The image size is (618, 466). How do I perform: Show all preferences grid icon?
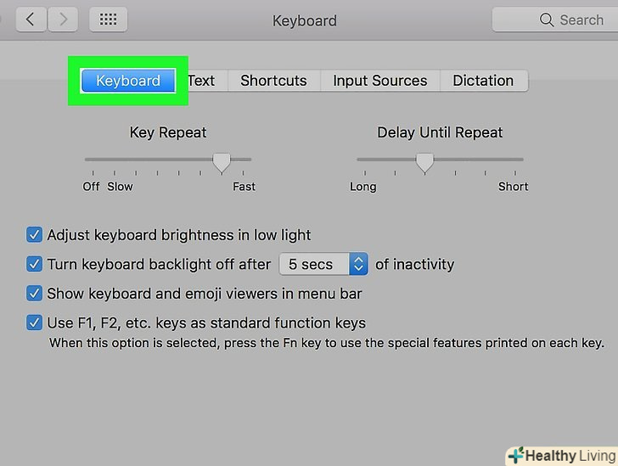(x=108, y=20)
